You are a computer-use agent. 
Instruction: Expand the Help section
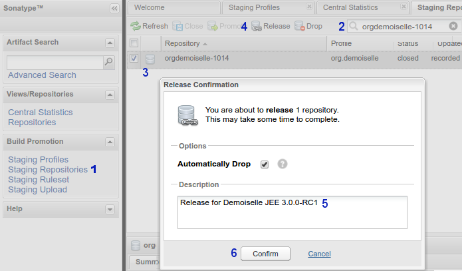(110, 209)
